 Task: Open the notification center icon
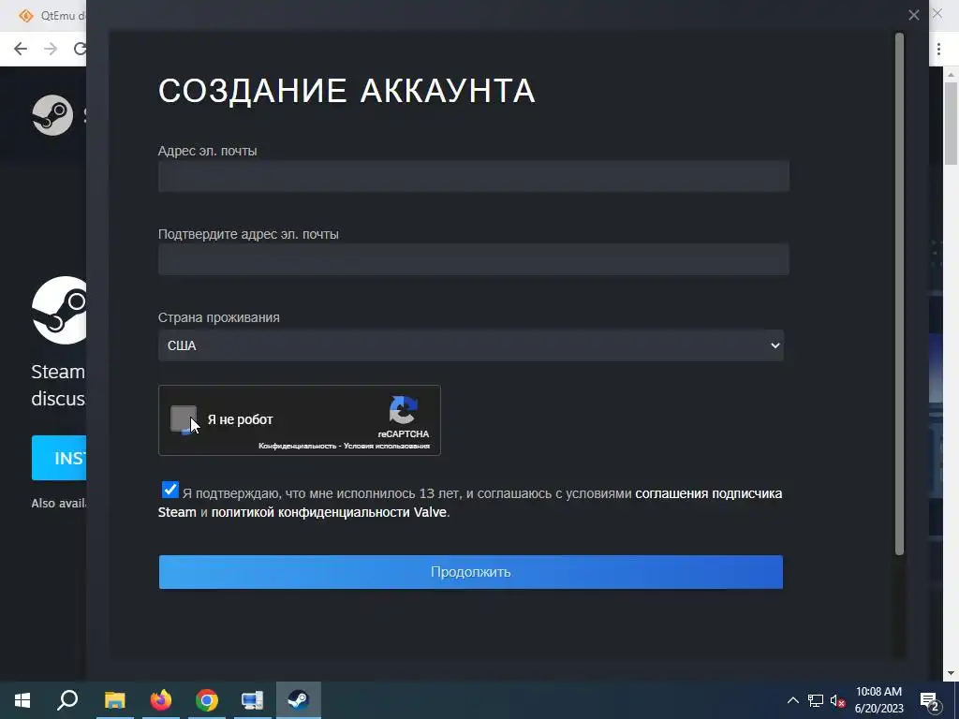coord(930,700)
